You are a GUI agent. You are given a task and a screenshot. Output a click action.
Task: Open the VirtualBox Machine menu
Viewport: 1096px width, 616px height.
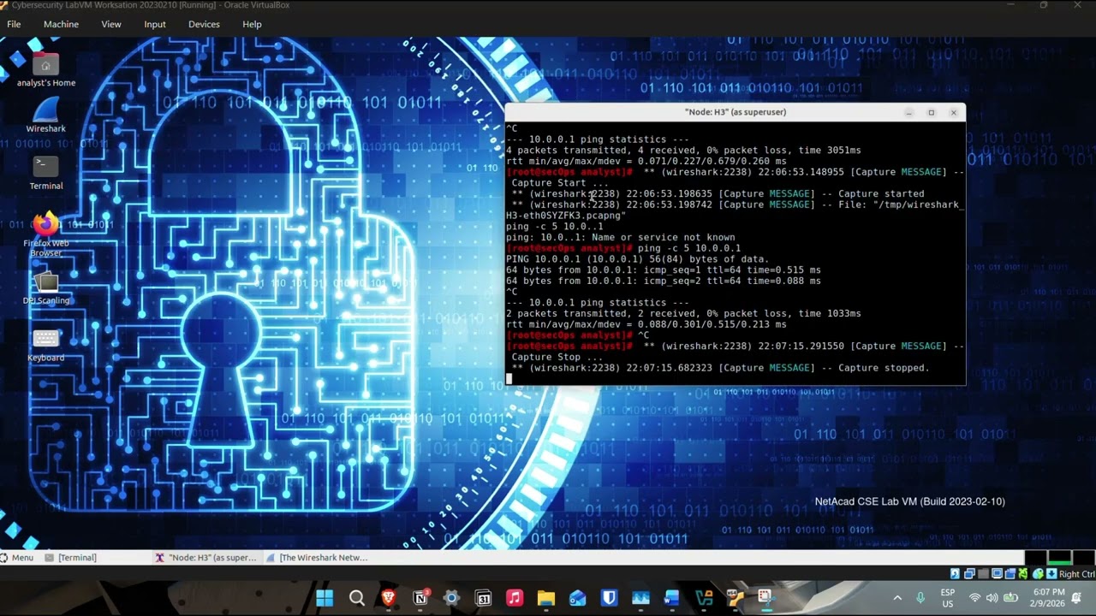tap(61, 24)
